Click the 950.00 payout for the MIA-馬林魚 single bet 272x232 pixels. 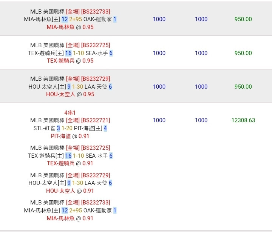[x=243, y=19]
